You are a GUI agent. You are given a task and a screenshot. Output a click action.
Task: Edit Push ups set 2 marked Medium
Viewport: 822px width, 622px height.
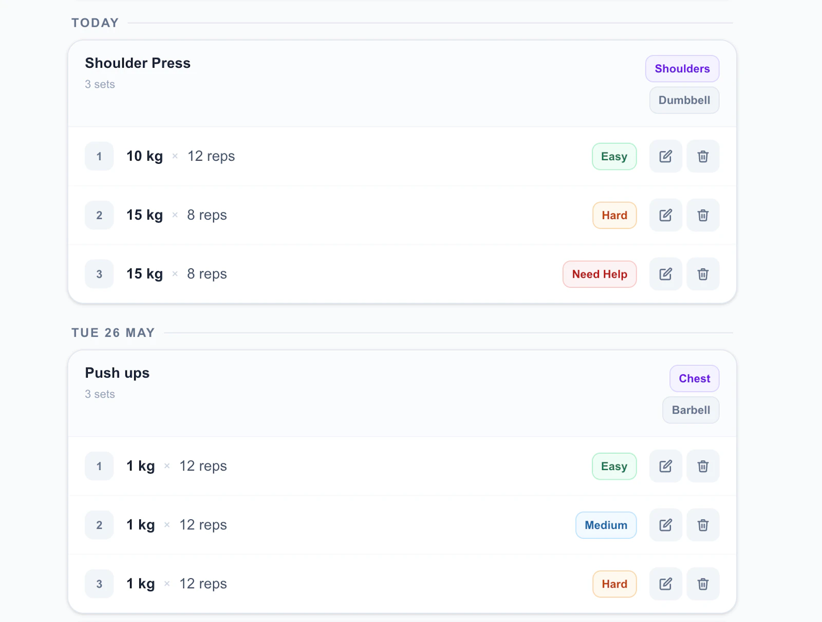[665, 525]
